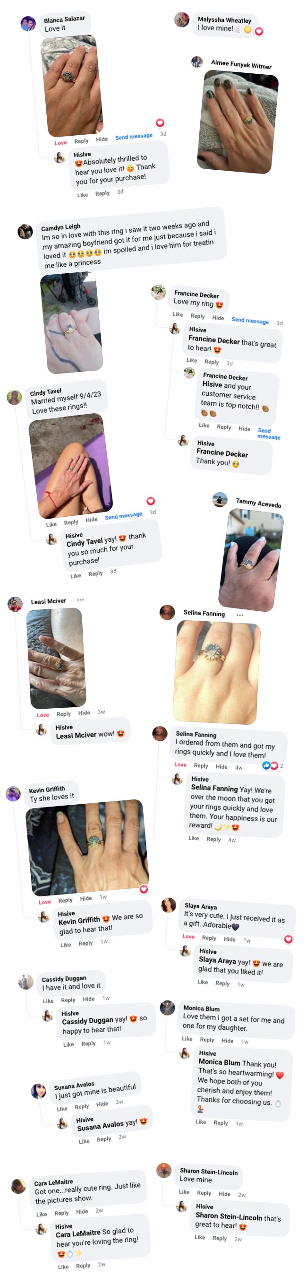
Task: Open Camdyn Leigh's profile avatar
Action: click(25, 231)
